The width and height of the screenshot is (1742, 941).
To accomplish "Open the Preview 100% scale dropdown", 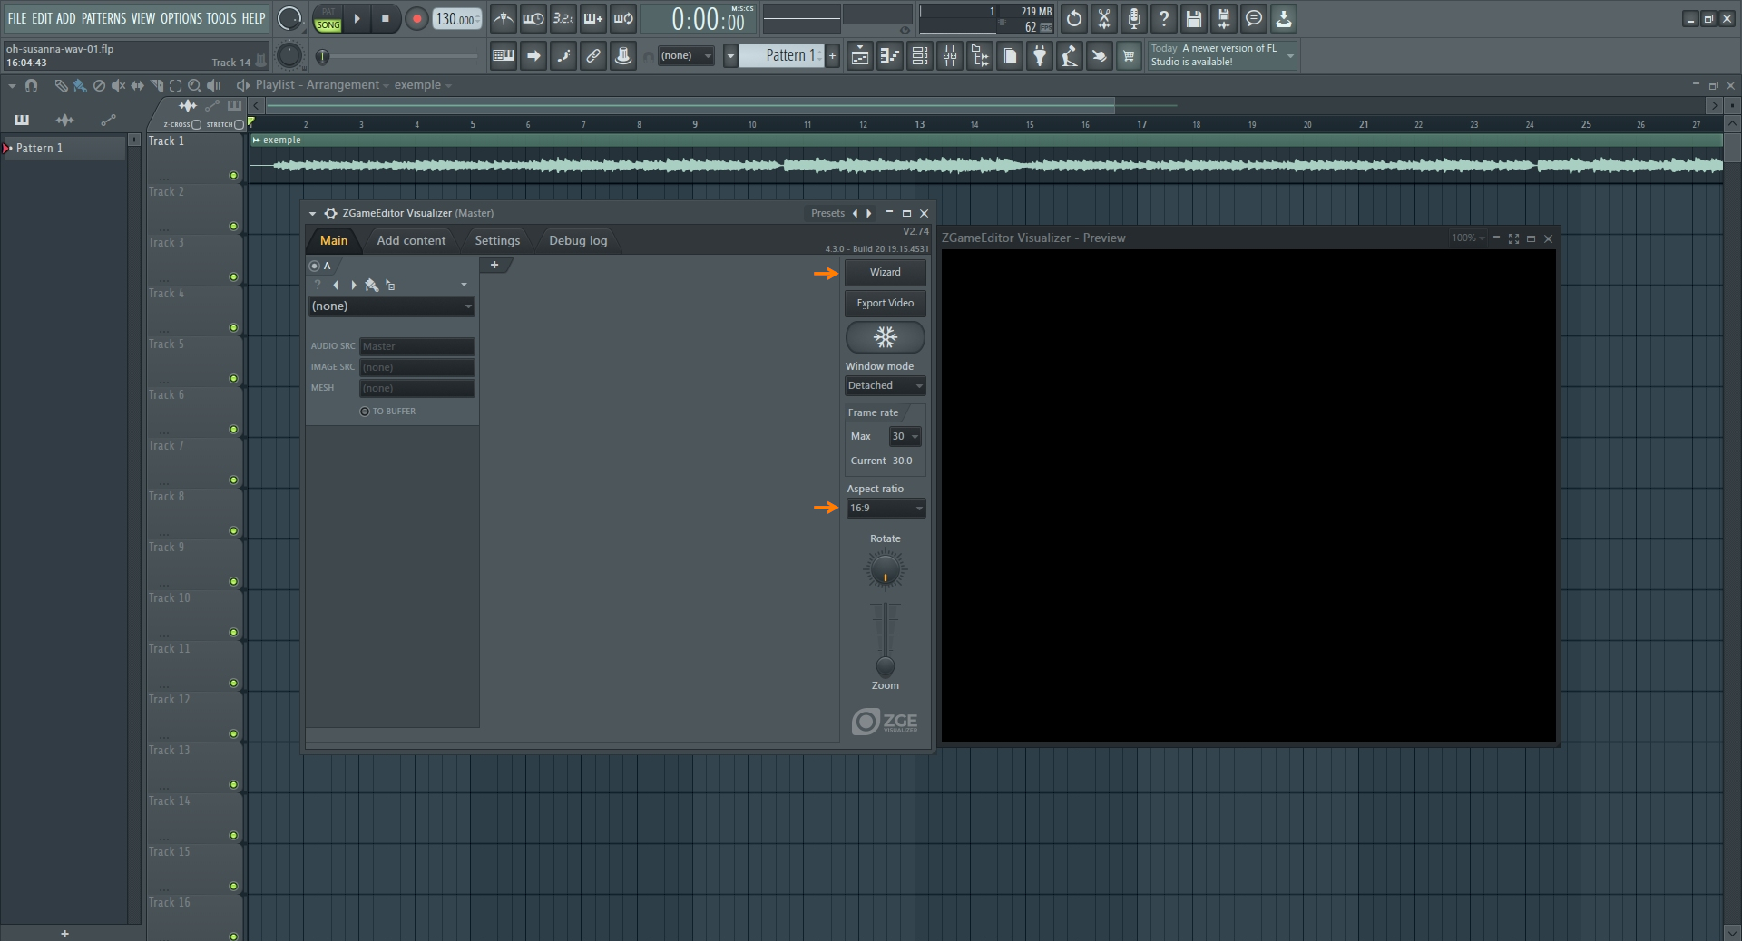I will click(1468, 238).
